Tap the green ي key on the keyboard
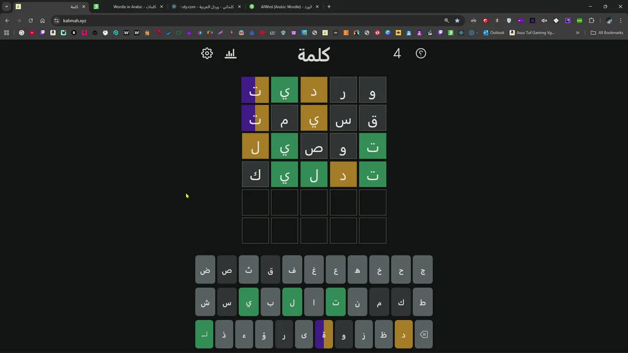Image resolution: width=628 pixels, height=353 pixels. coord(249,302)
